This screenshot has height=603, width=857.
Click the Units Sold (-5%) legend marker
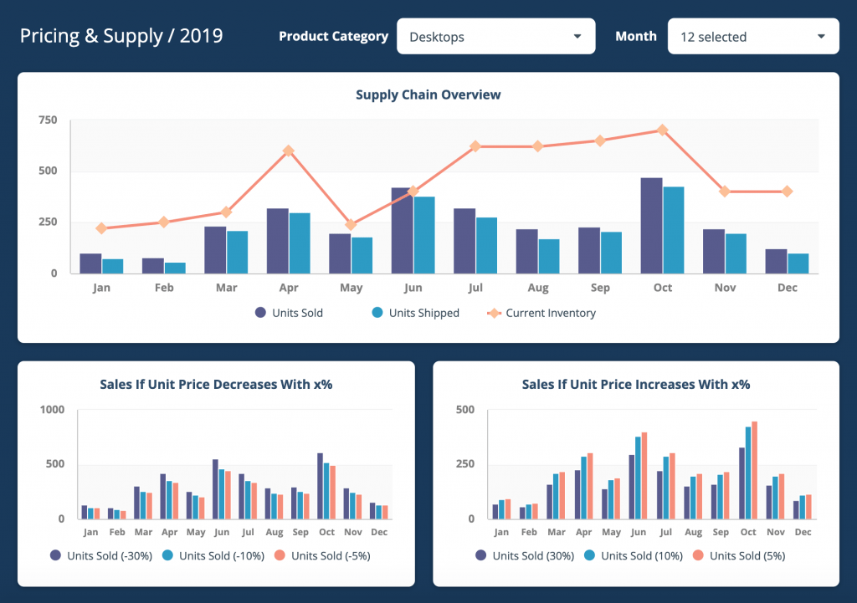coord(280,555)
